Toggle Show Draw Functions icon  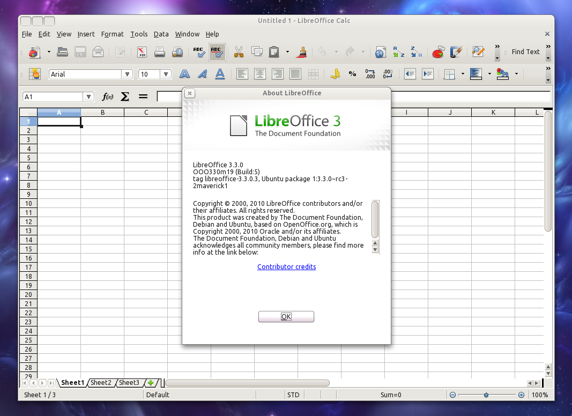pos(456,52)
